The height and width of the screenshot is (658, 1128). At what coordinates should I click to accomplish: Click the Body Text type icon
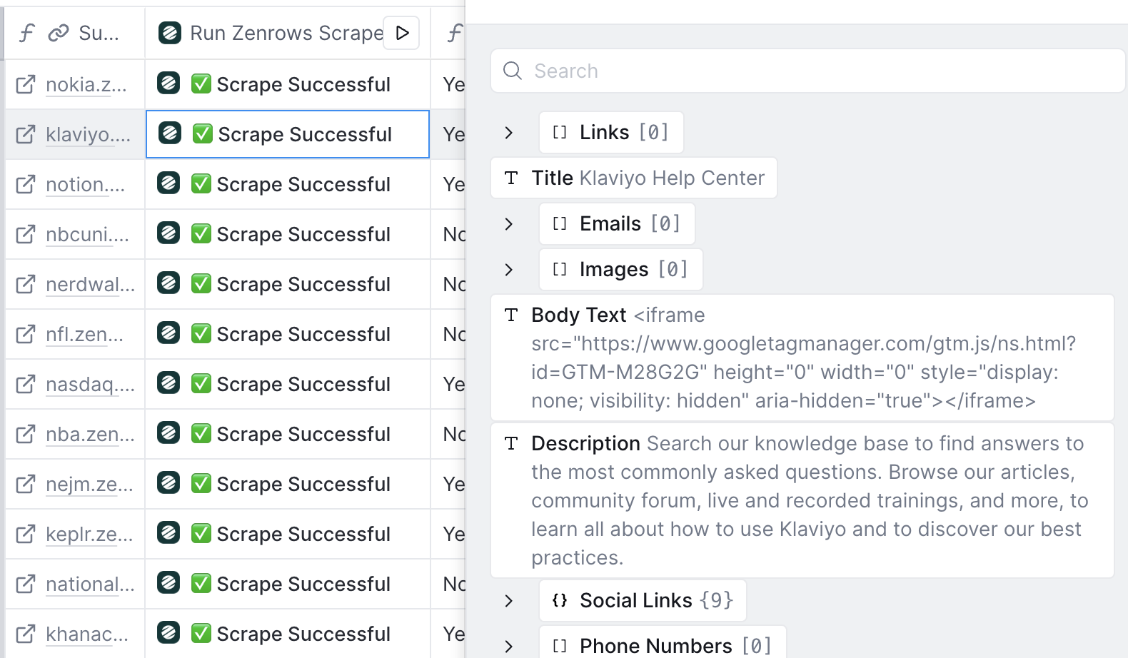tap(511, 315)
